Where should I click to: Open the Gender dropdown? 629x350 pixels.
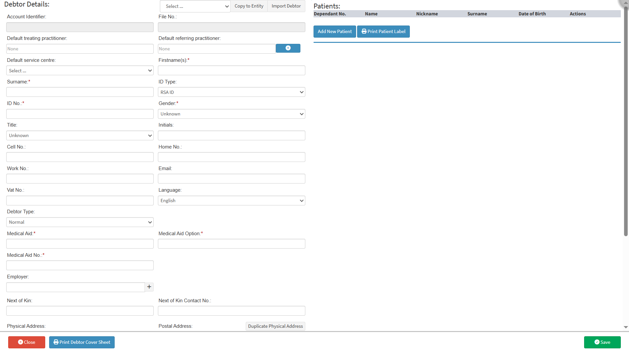coord(231,114)
